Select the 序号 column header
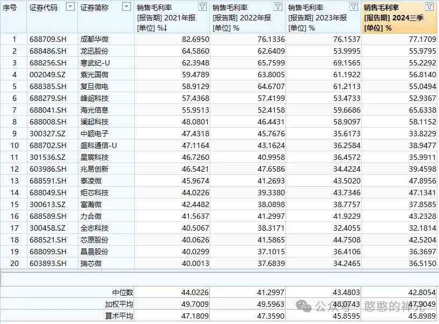 (11, 8)
